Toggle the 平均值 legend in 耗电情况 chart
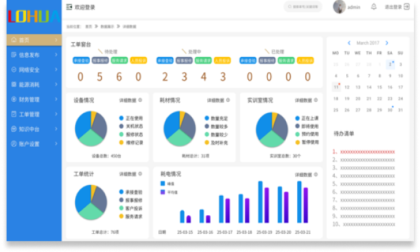Viewport: 420px width, 252px height. pos(169,192)
